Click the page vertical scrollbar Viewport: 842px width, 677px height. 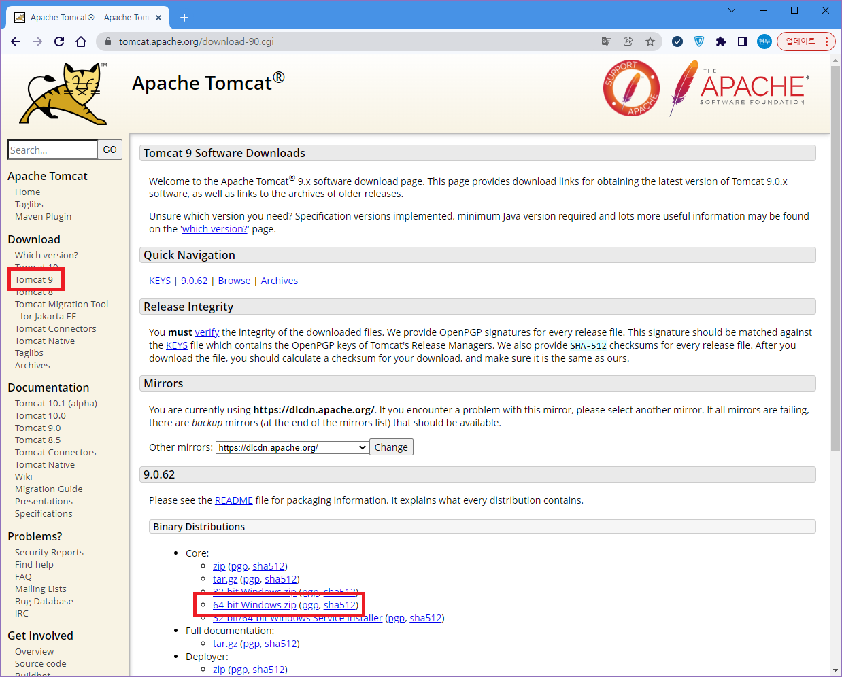836,258
